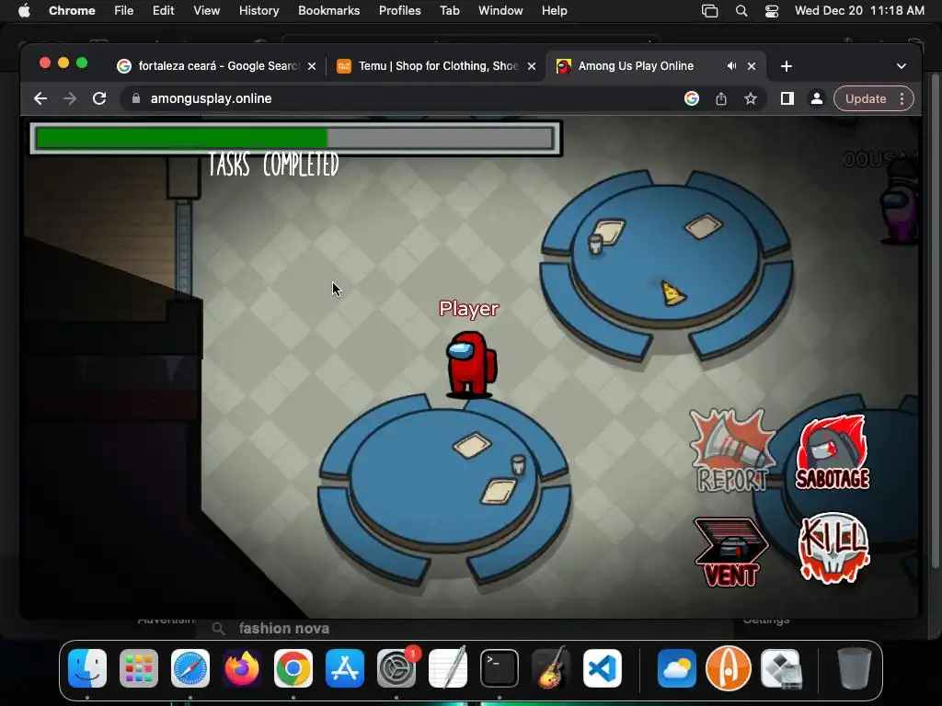
Task: Open Chrome side panel icon
Action: 787,98
